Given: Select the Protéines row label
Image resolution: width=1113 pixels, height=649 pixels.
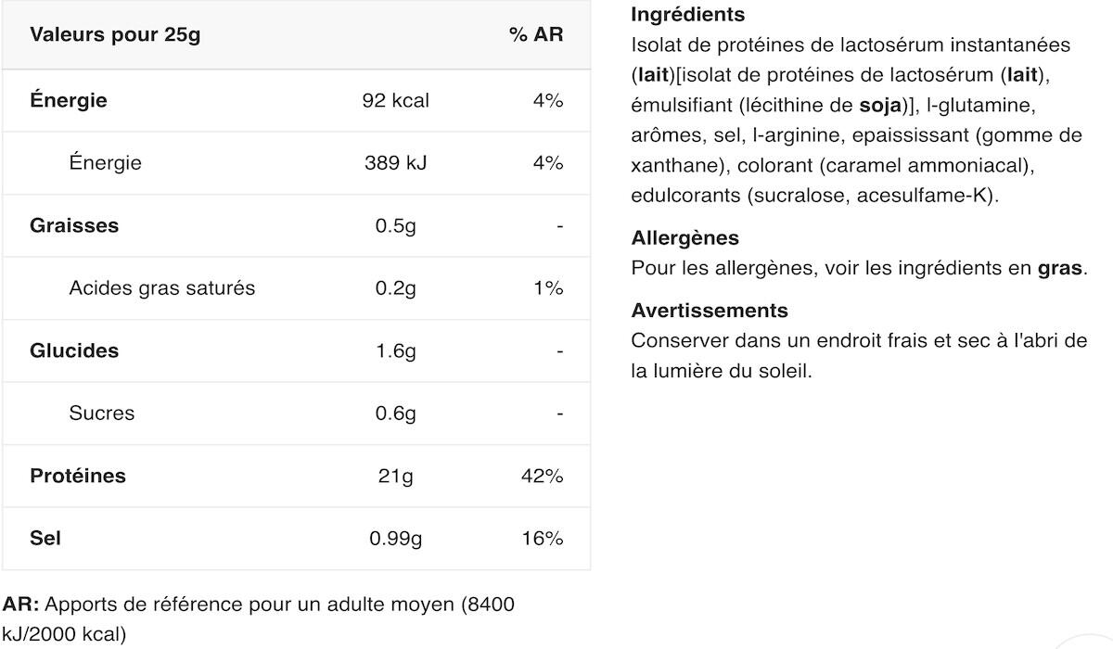Looking at the screenshot, I should 78,476.
